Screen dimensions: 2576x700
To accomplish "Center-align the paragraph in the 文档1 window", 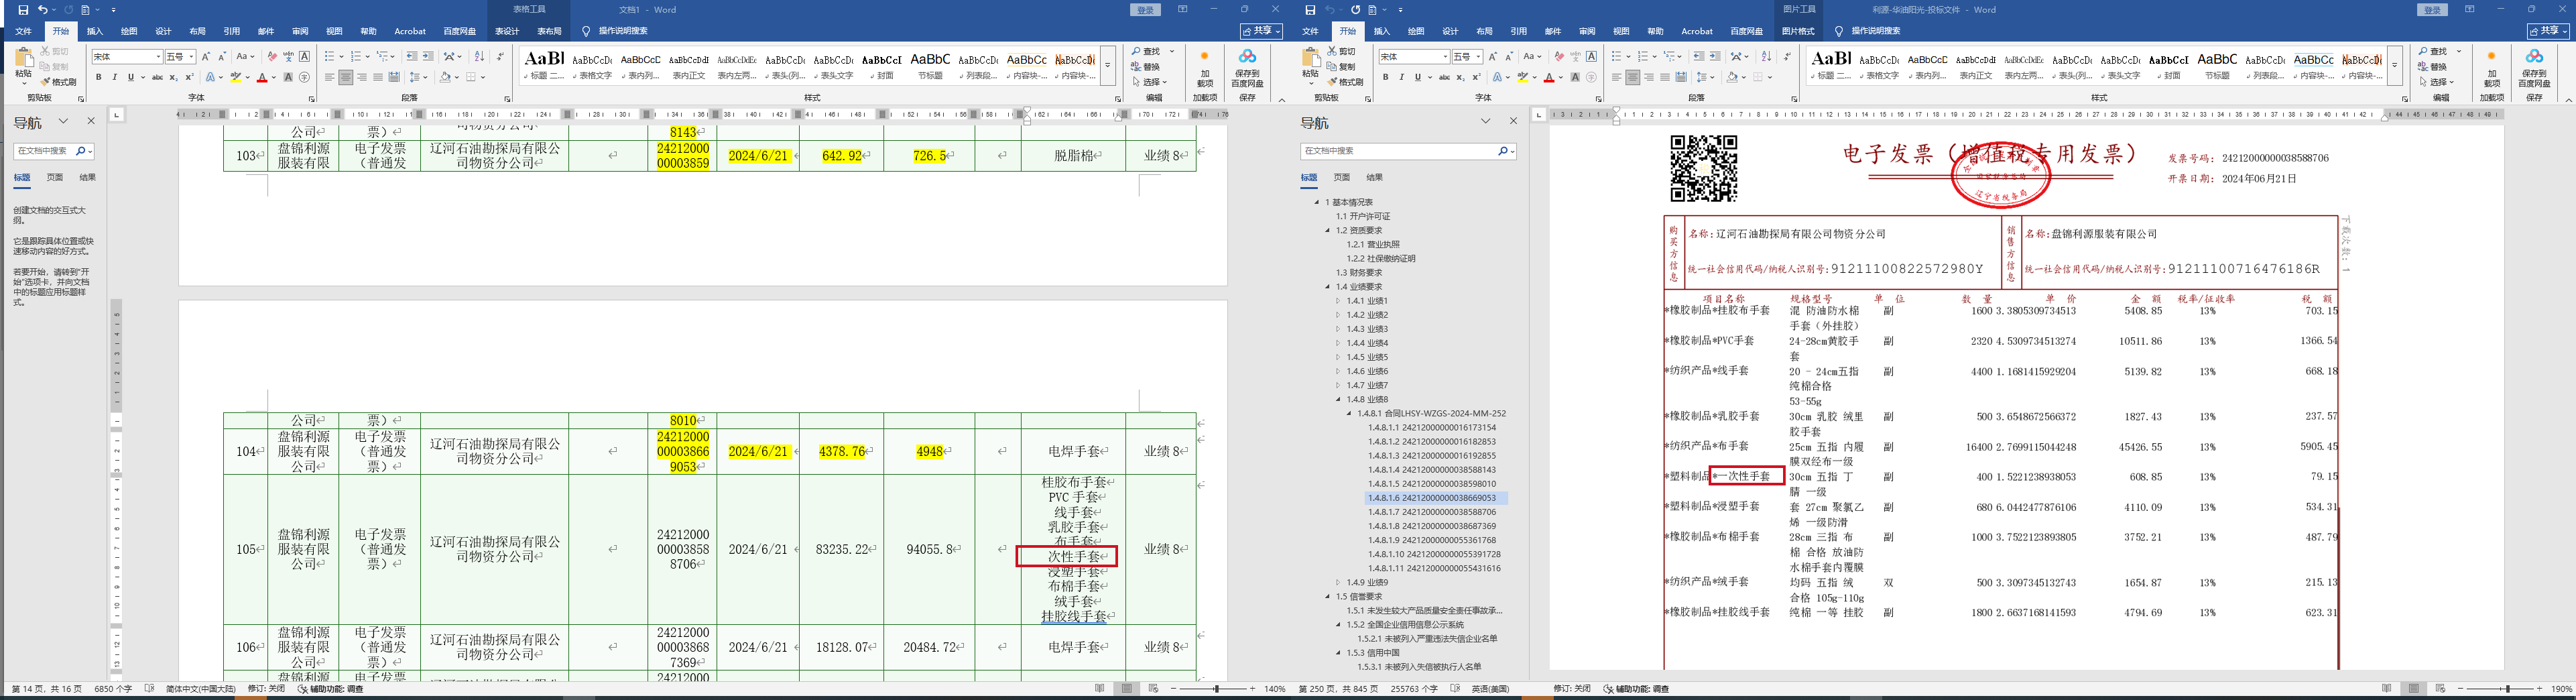I will coord(345,77).
